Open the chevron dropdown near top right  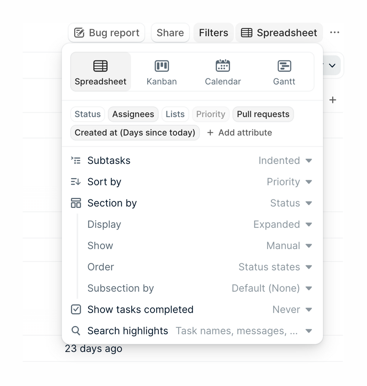[332, 65]
